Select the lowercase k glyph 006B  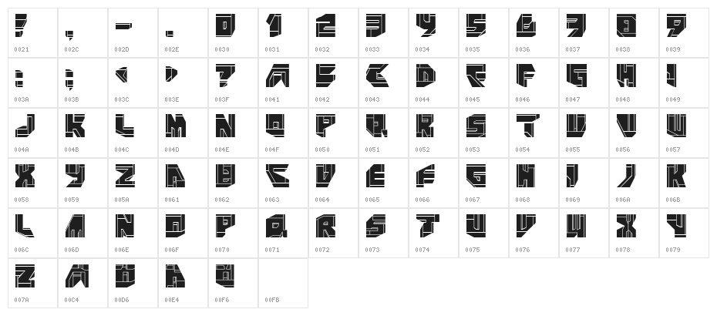[675, 176]
